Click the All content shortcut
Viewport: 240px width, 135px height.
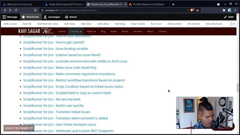coord(193,24)
